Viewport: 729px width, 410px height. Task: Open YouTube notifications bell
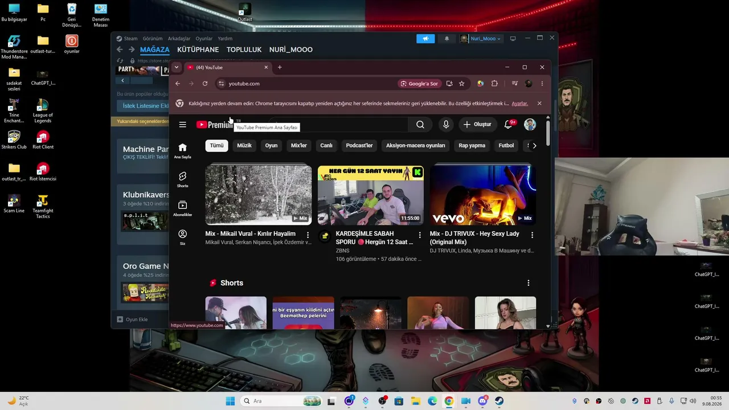click(x=508, y=125)
